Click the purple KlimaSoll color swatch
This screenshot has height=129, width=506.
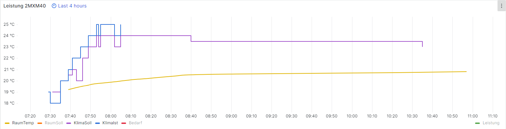[69, 123]
